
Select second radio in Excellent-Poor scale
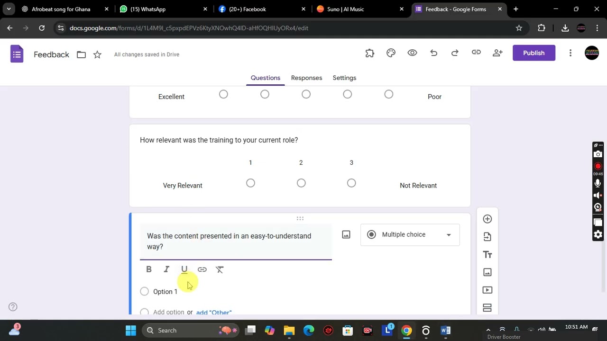click(x=265, y=95)
